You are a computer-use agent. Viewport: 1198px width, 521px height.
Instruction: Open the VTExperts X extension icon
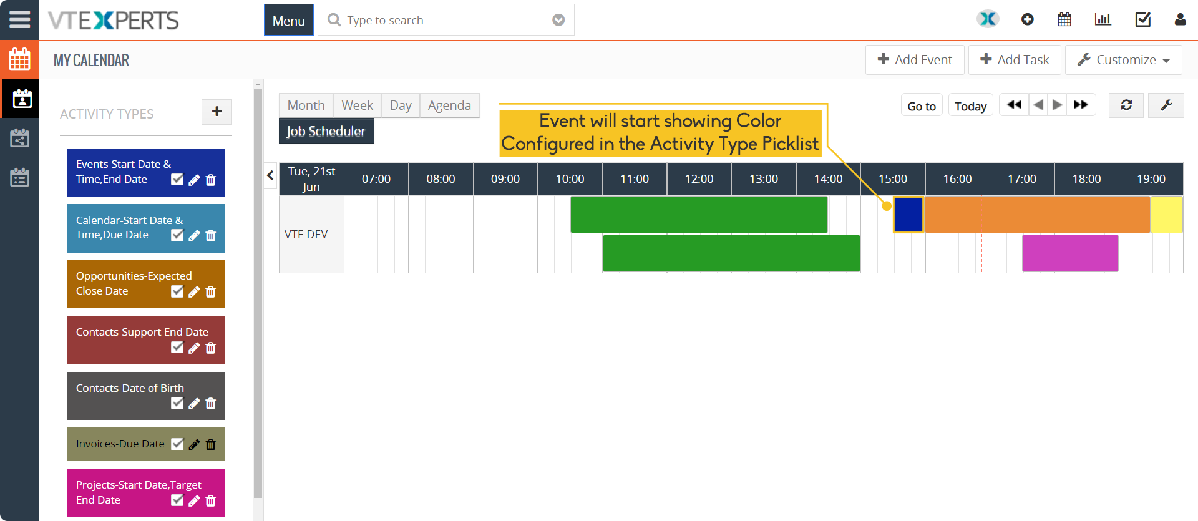point(988,19)
